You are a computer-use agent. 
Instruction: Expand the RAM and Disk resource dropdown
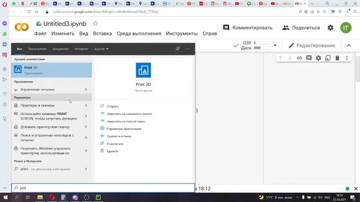[275, 45]
